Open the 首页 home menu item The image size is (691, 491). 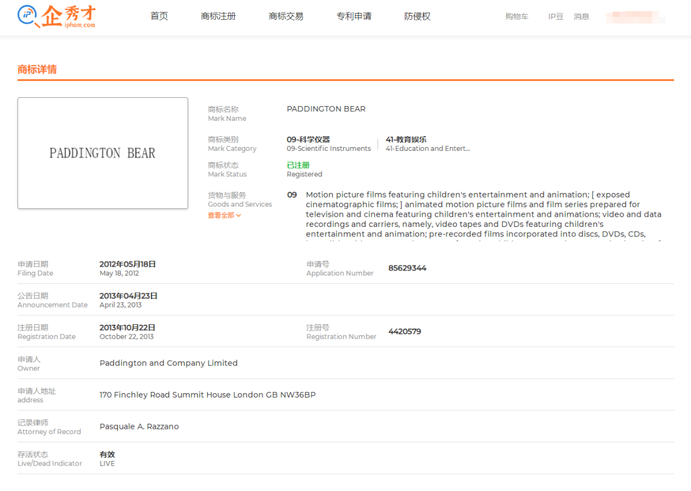click(x=159, y=16)
